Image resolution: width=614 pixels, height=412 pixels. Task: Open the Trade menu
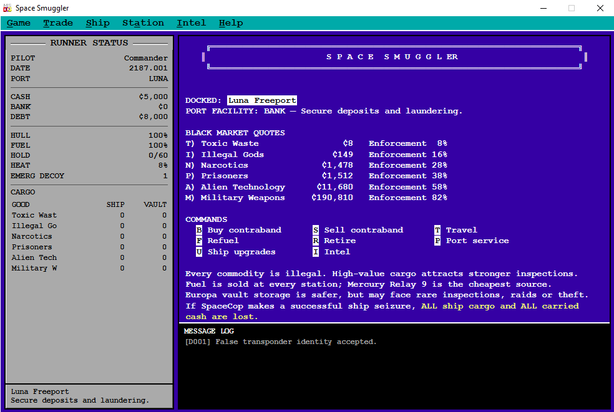pyautogui.click(x=58, y=23)
